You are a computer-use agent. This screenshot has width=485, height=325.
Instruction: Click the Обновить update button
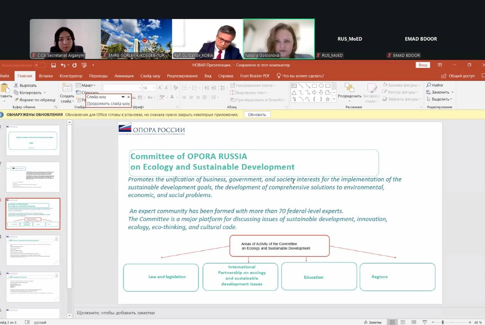[x=257, y=114]
